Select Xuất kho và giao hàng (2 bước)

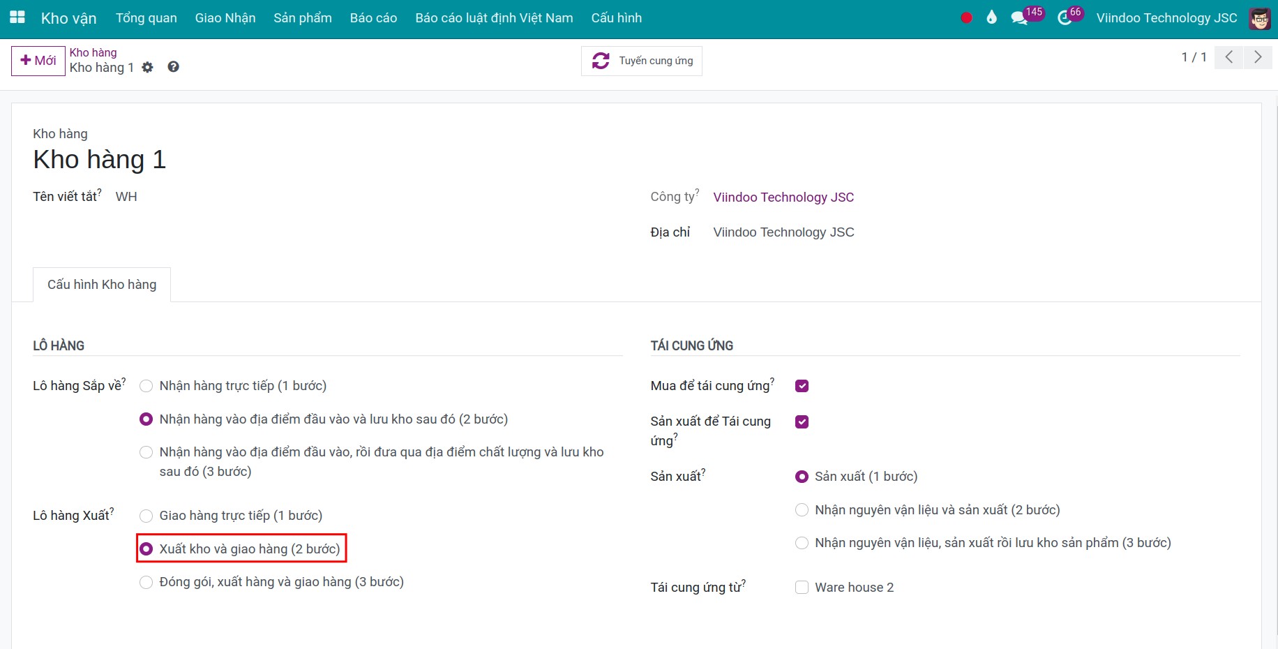[146, 549]
